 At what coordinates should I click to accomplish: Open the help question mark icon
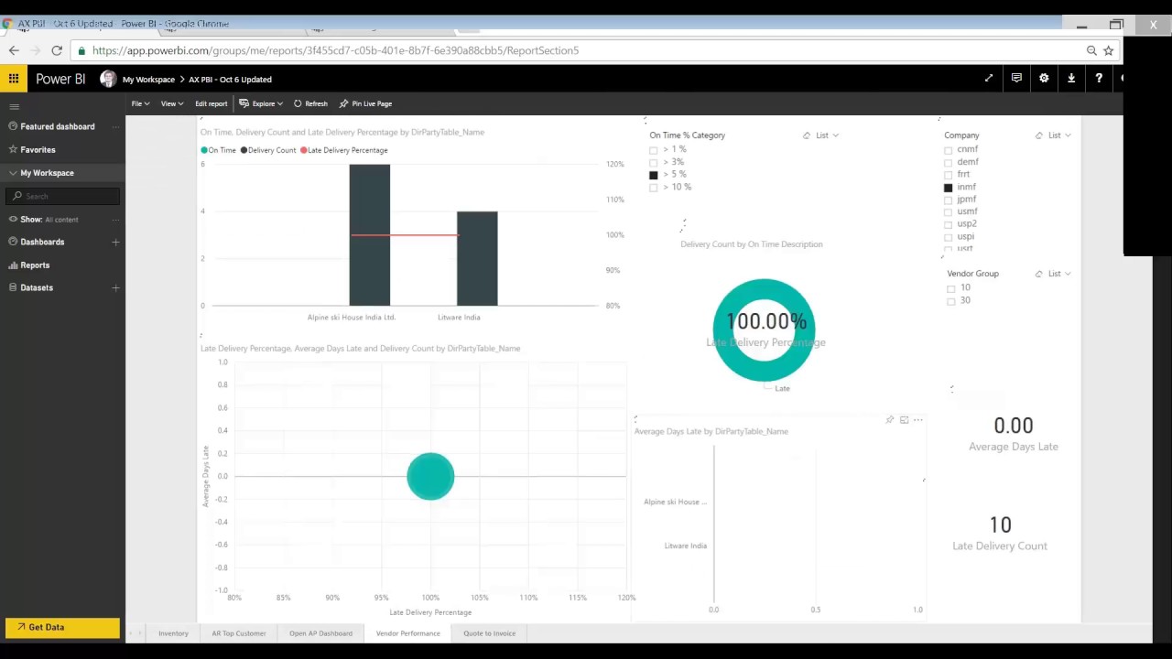point(1099,79)
